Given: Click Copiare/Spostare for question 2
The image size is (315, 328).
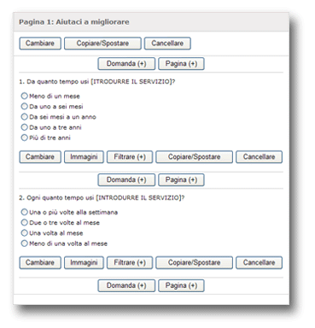Looking at the screenshot, I should click(x=195, y=262).
